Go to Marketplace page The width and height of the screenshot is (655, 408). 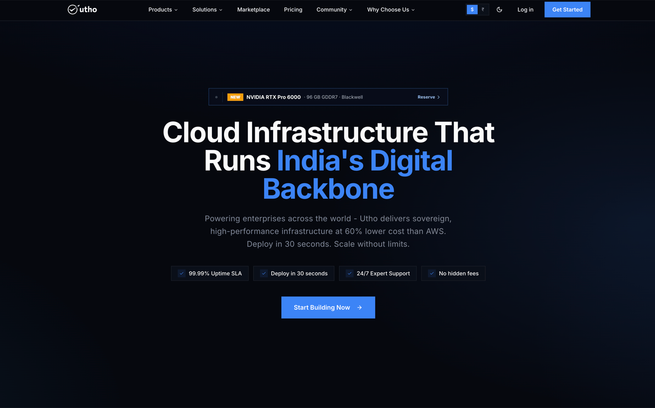coord(254,9)
